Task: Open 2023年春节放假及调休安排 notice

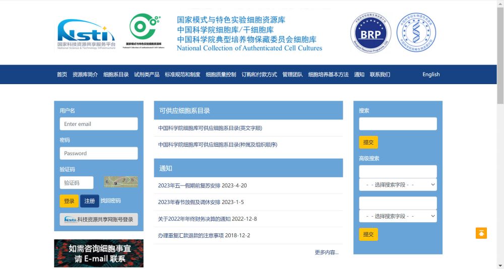Action: (x=201, y=202)
